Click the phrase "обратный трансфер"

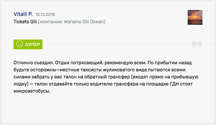click(107, 77)
